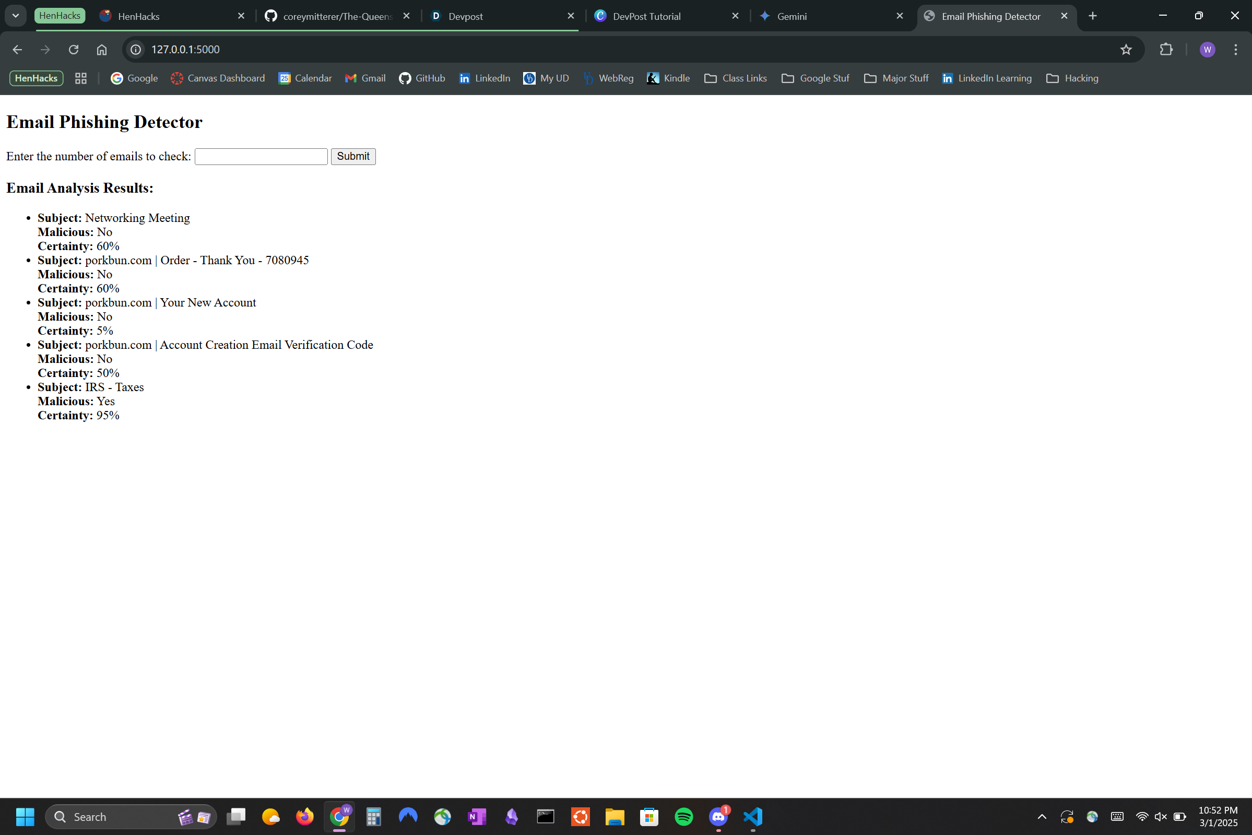Click the Submit button
Viewport: 1252px width, 835px height.
(x=353, y=156)
